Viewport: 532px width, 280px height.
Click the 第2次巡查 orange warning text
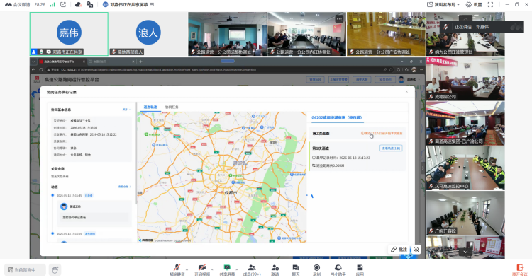click(382, 133)
